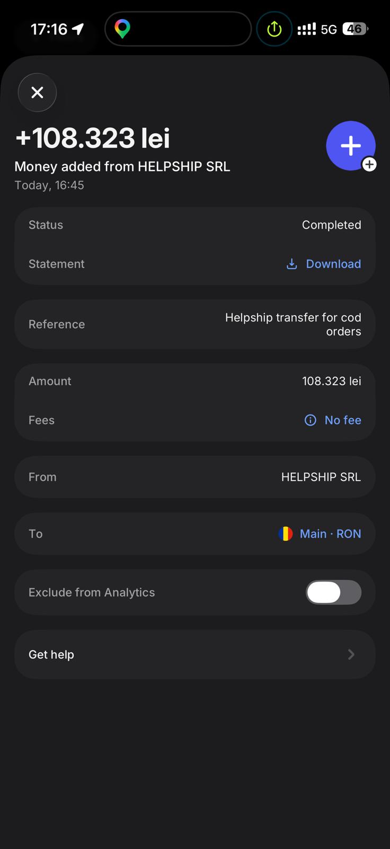
Task: Open the Download statement link
Action: coord(333,264)
